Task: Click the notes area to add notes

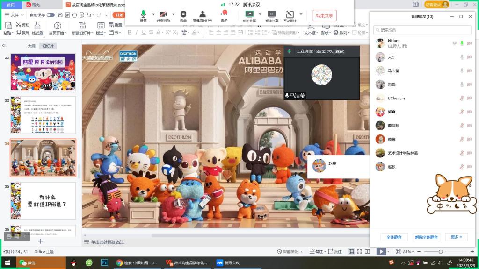Action: [108, 242]
